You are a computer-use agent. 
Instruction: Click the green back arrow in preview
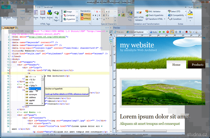[160, 32]
